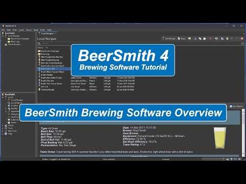Collapse Local node in bottom tree
Image resolution: width=246 pixels, height=184 pixels.
[x=3, y=97]
